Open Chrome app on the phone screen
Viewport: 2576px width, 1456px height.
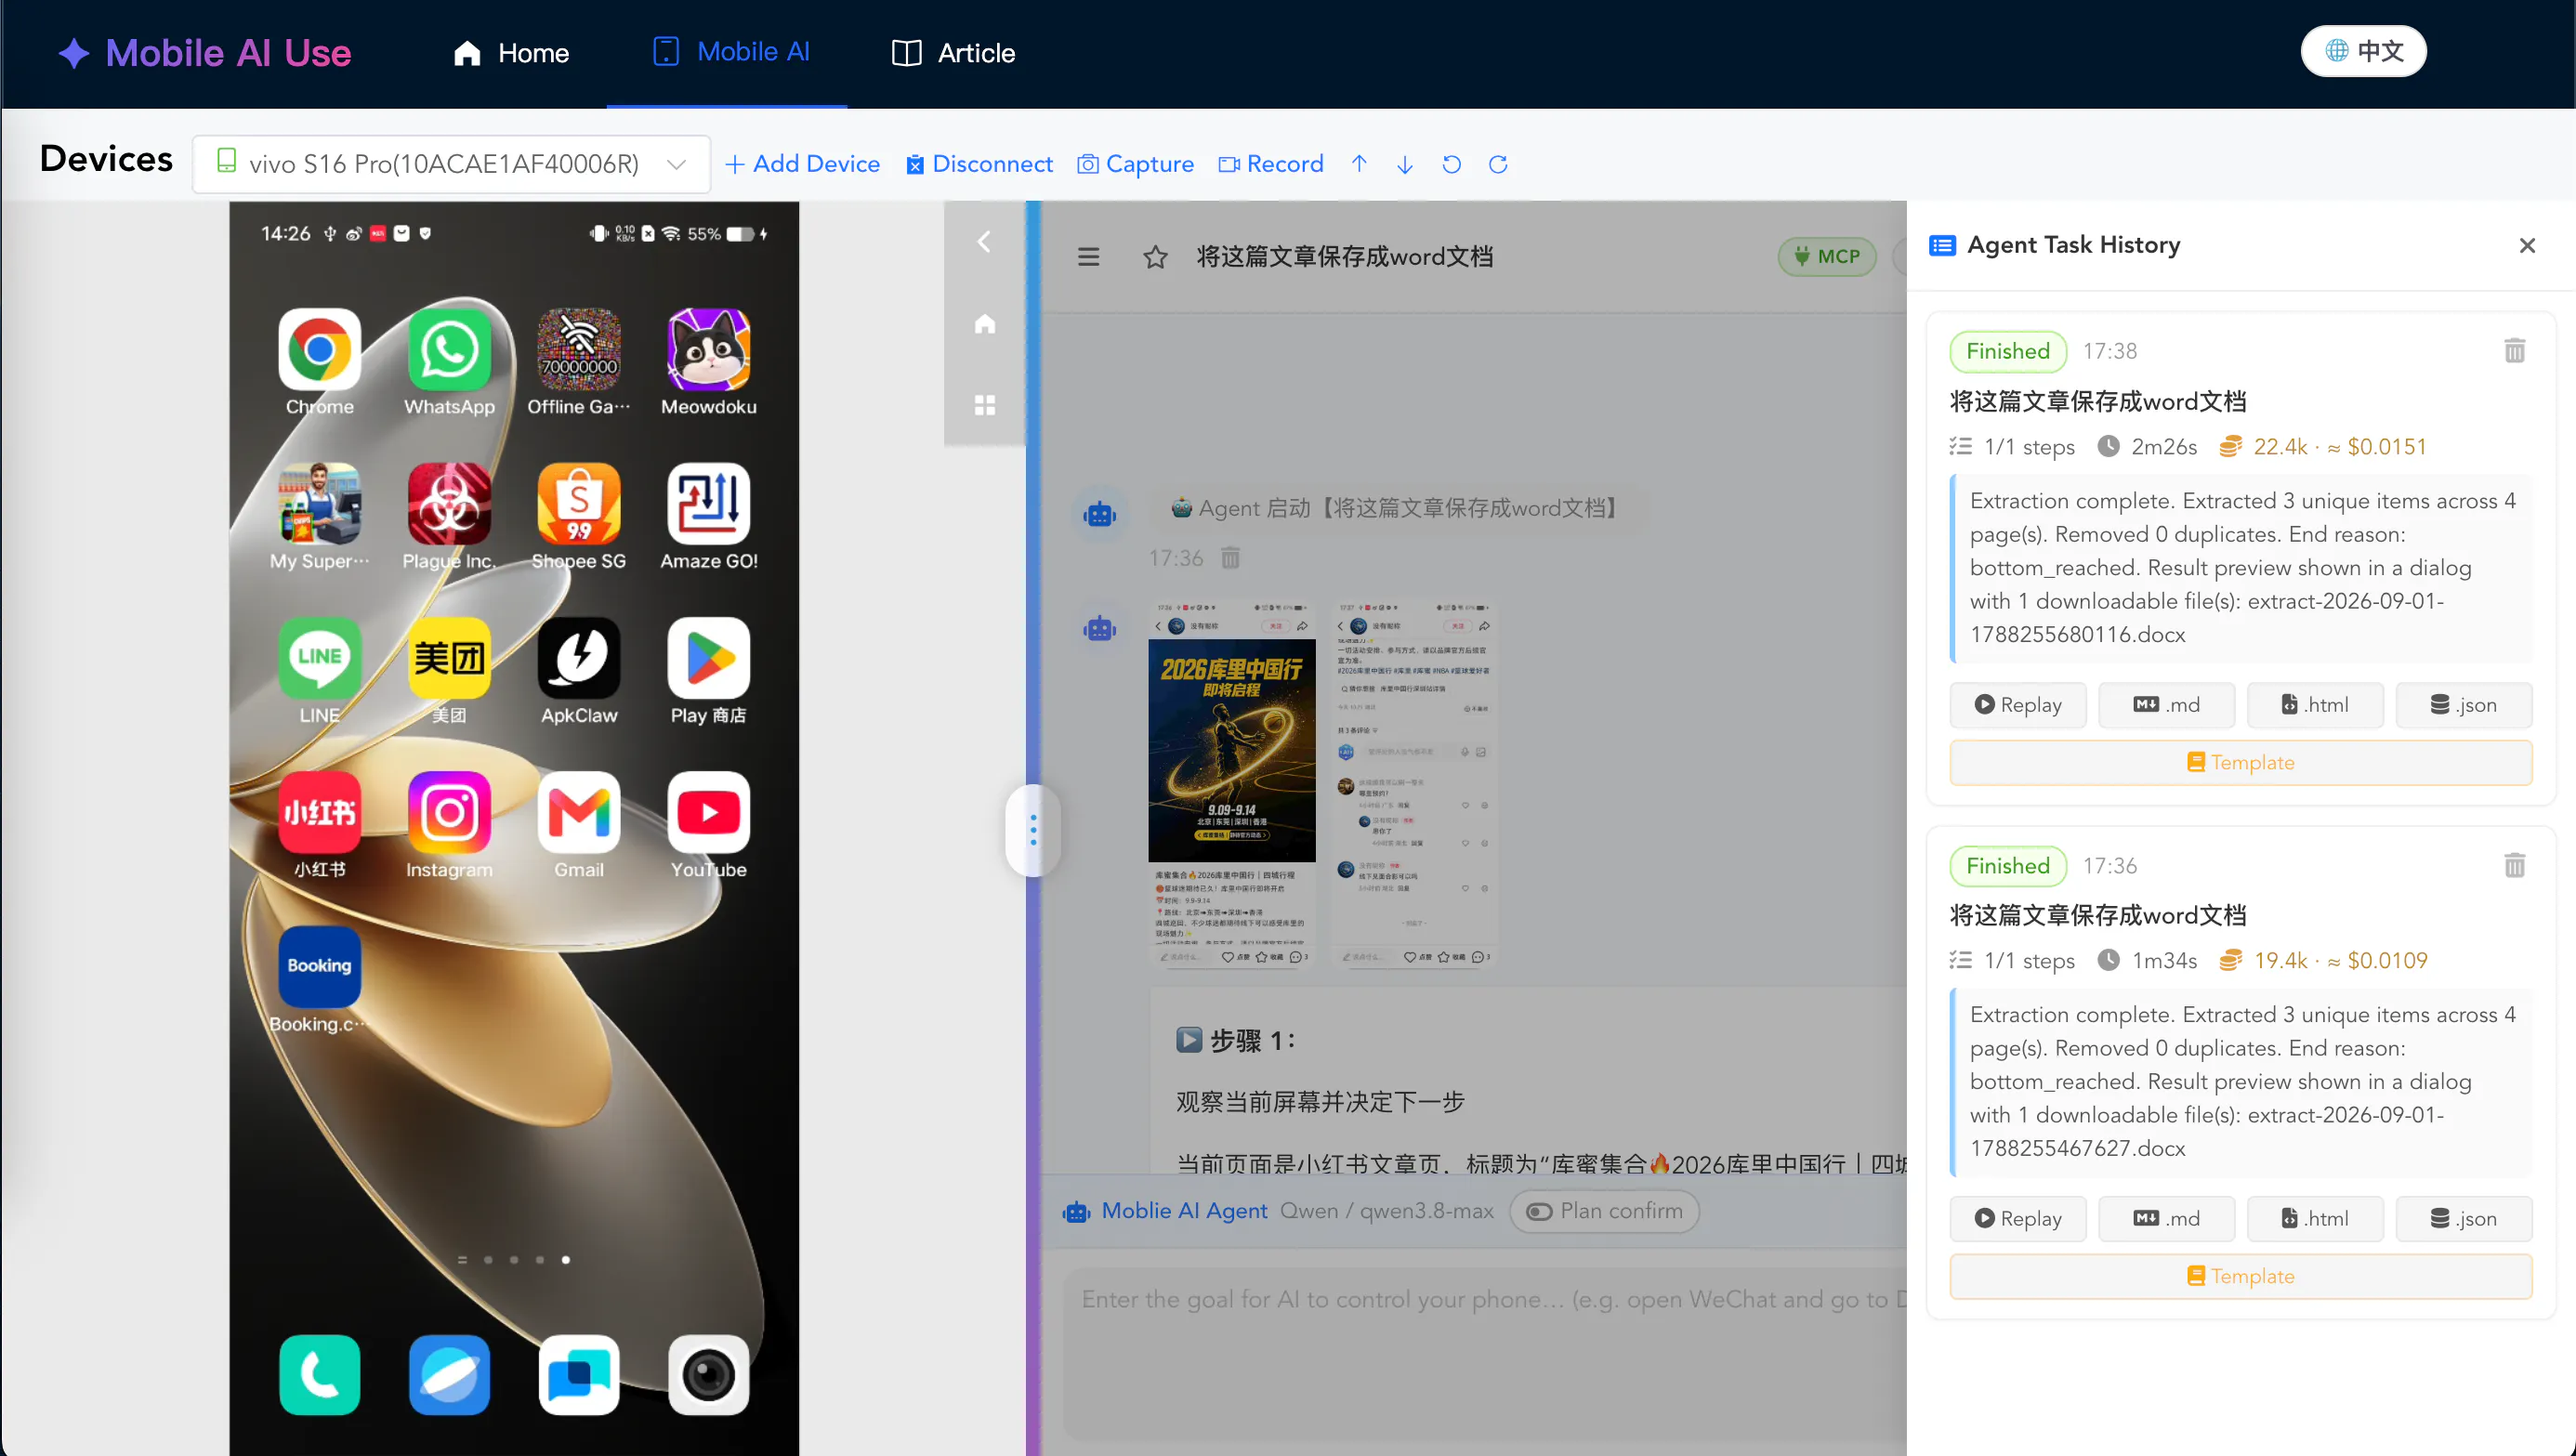[x=319, y=350]
